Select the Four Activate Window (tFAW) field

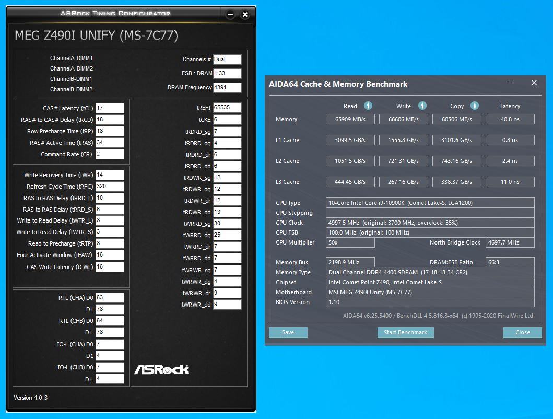tap(110, 255)
